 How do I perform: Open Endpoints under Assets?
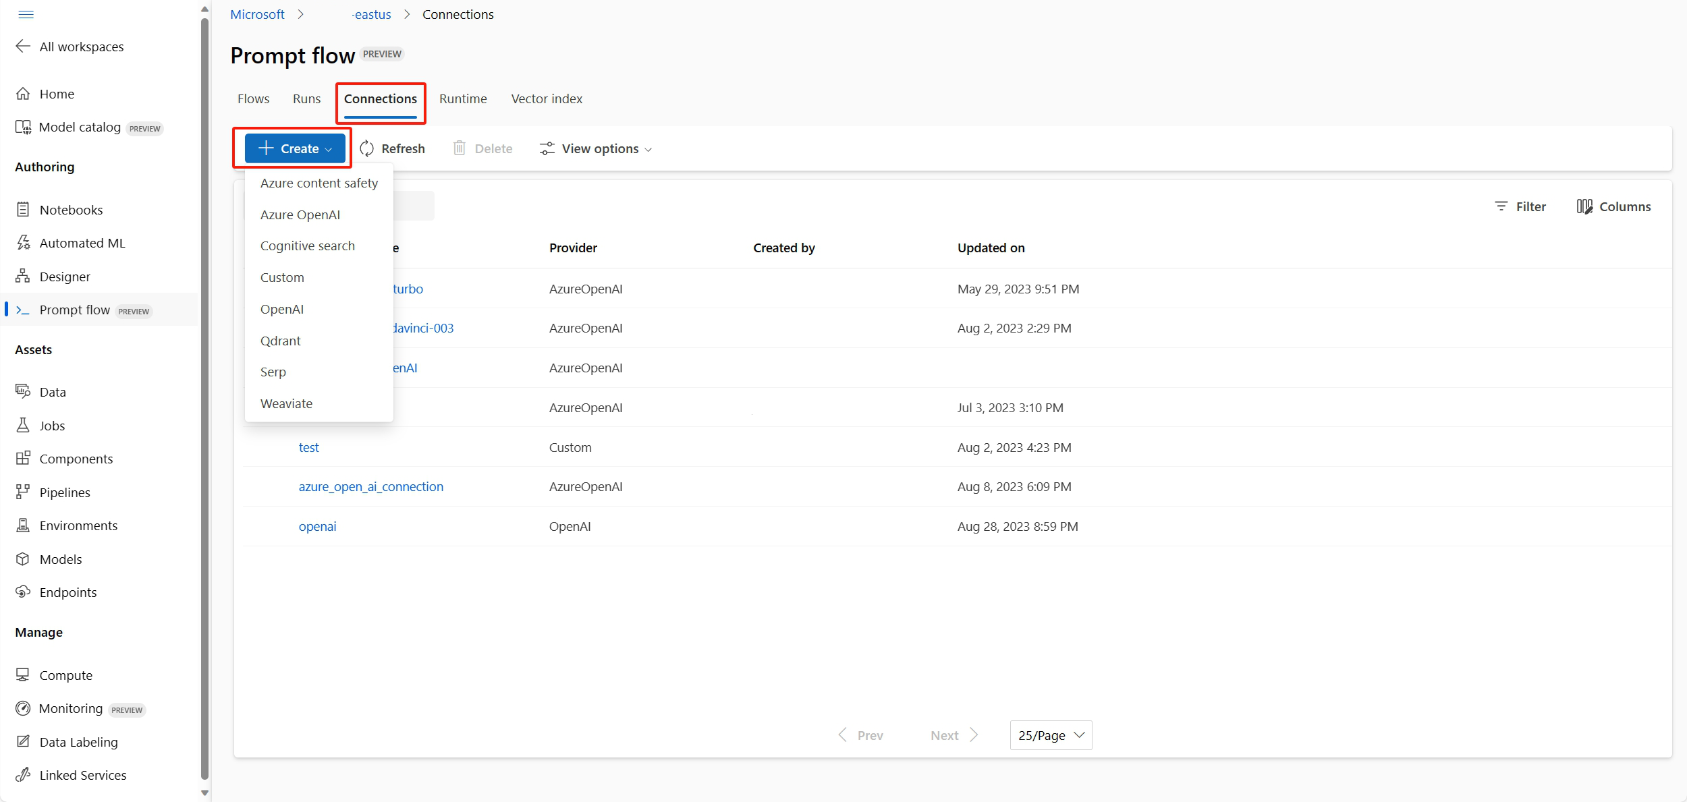click(67, 592)
